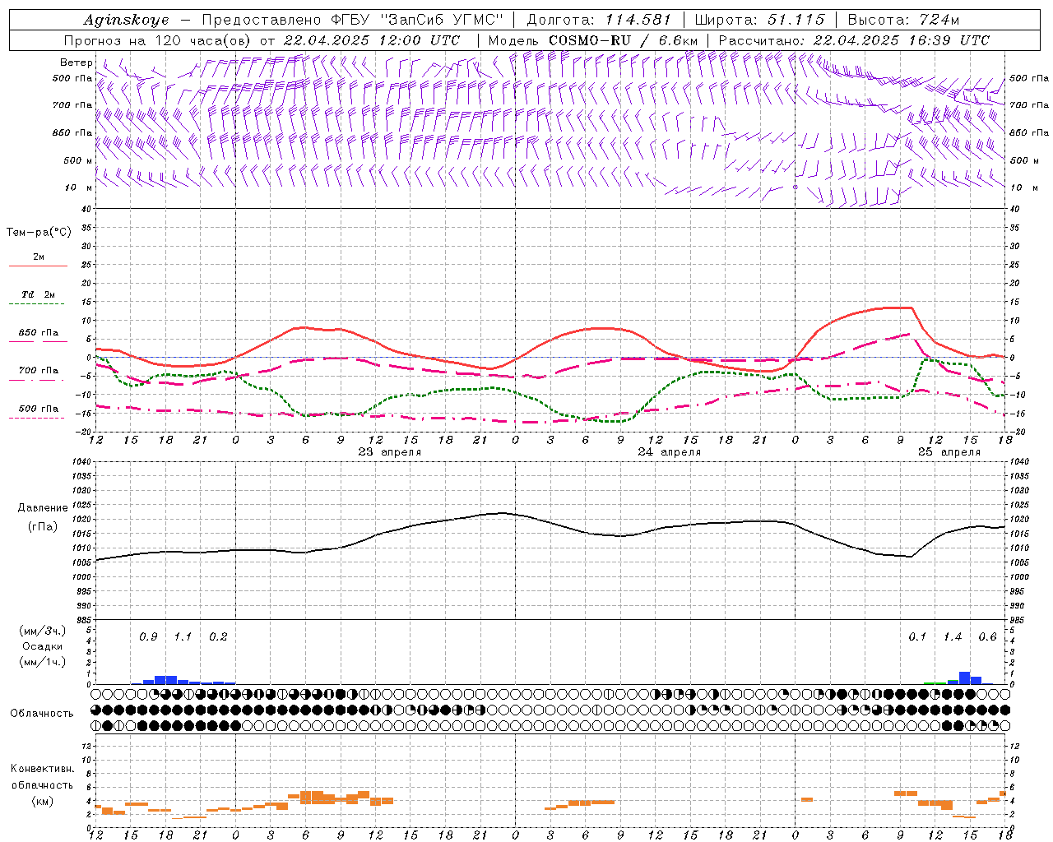Click the 'Широта: 51.115' latitude value

pos(759,20)
